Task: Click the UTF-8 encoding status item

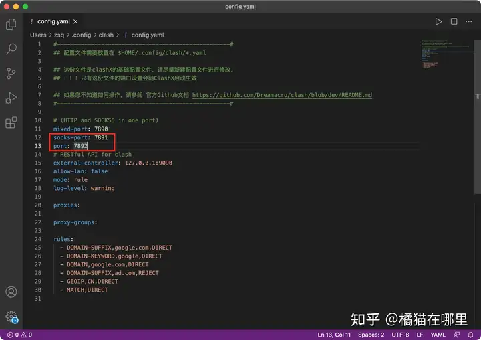Action: coord(400,335)
